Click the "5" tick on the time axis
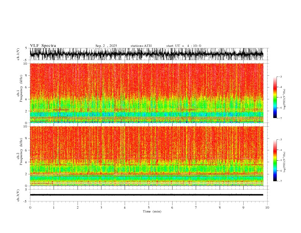 click(x=149, y=207)
